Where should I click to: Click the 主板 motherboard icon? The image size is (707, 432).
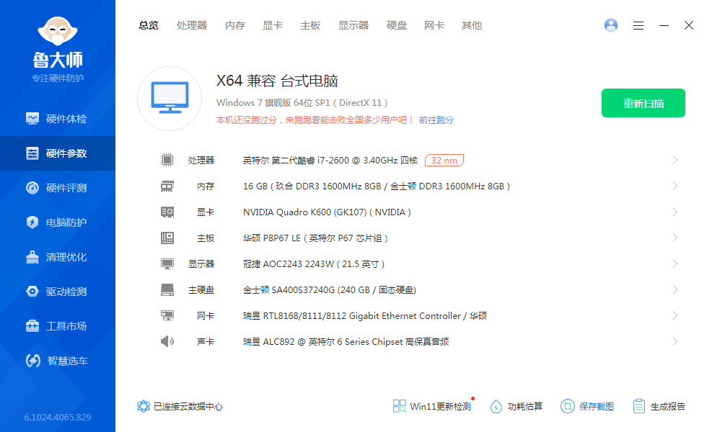point(167,238)
